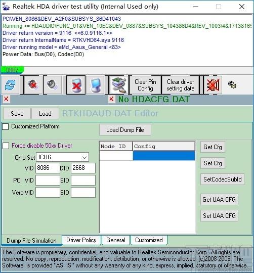The width and height of the screenshot is (254, 273).
Task: Click the 'eMd_Asus_General <83>' model line
Action: point(62,47)
